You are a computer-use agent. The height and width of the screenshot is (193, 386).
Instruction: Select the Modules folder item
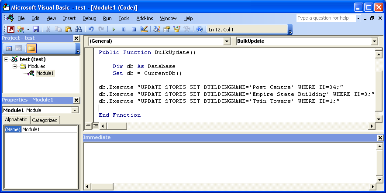(36, 66)
